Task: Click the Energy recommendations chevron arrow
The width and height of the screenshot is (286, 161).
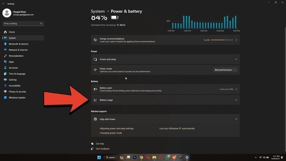Action: point(236,40)
